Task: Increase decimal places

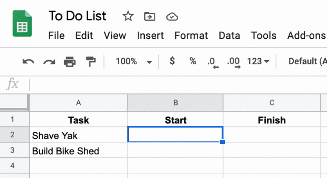Action: point(234,62)
